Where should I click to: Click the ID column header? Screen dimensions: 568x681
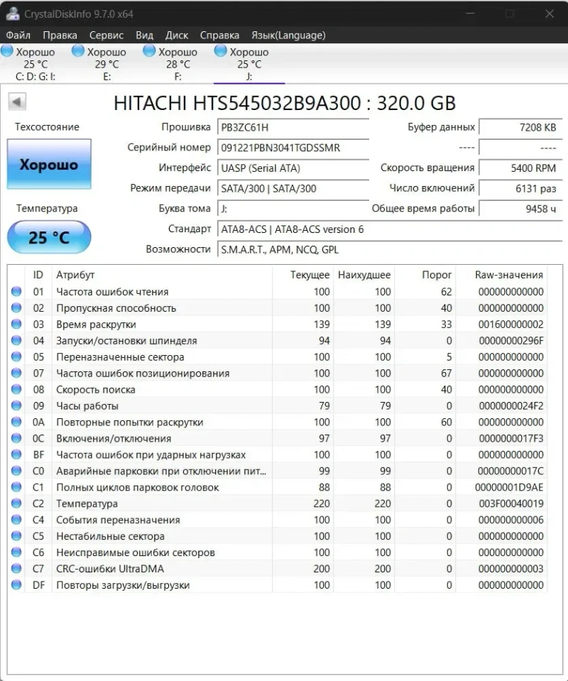pos(38,275)
